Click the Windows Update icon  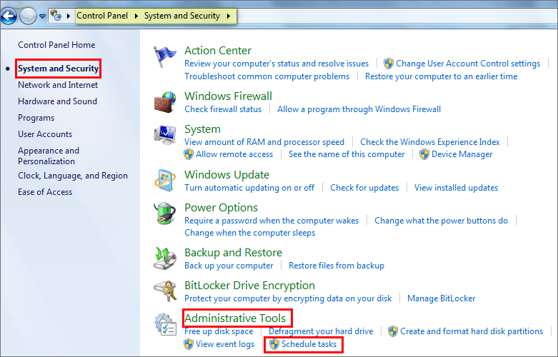(x=165, y=180)
